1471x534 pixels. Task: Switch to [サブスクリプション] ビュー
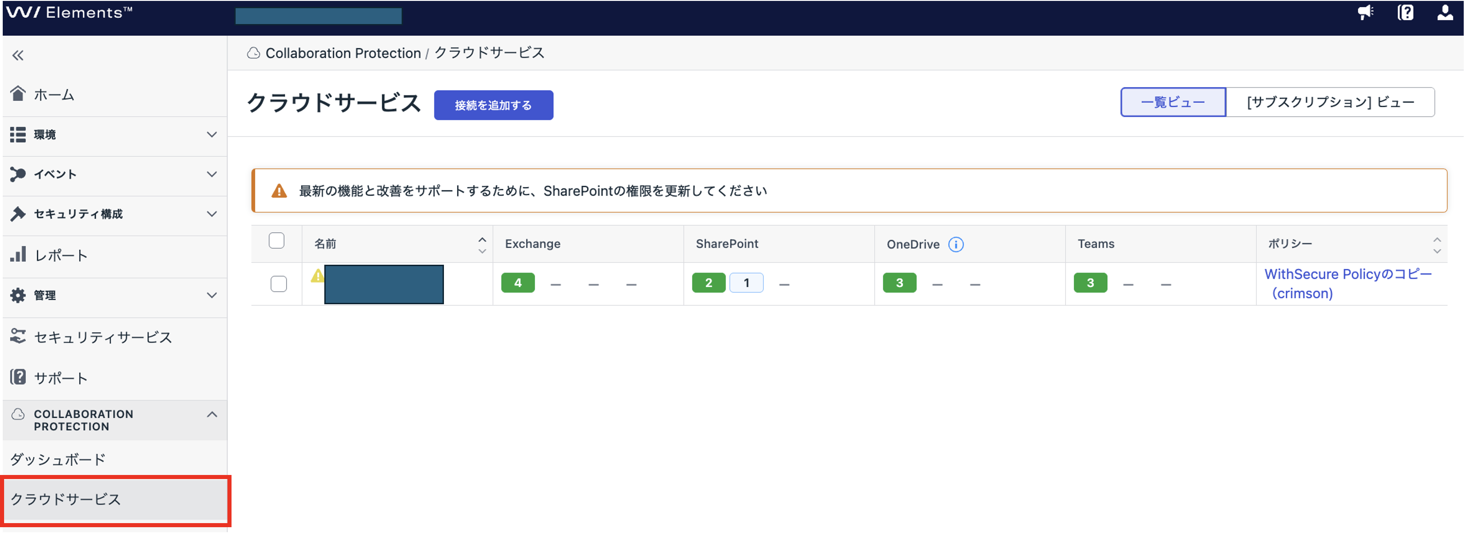point(1330,102)
